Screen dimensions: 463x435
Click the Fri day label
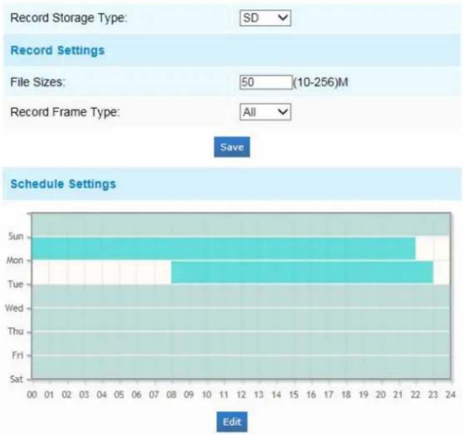tap(17, 355)
